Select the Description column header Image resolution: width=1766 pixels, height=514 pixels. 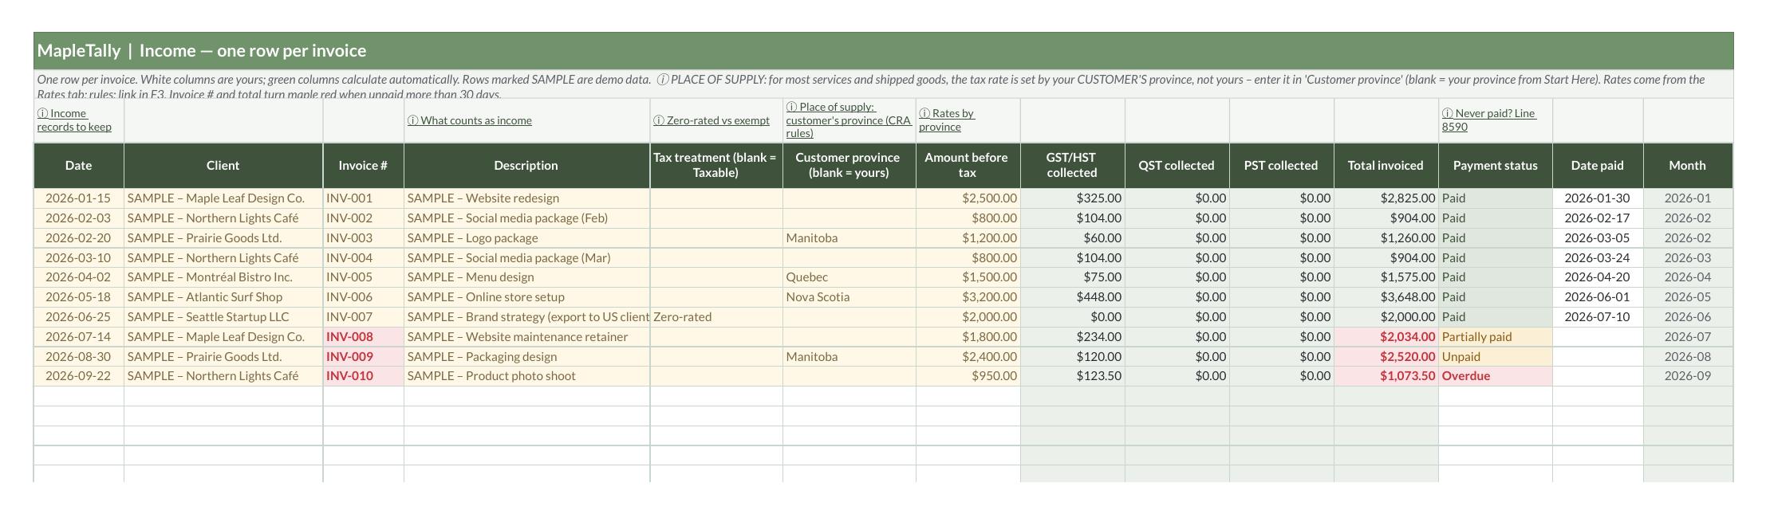point(526,166)
